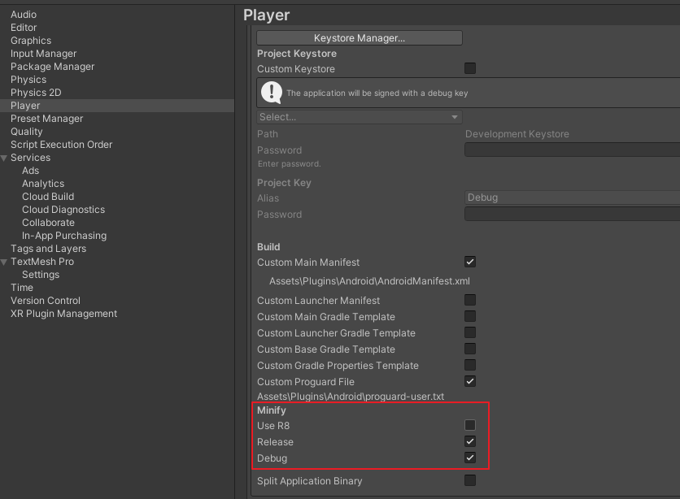This screenshot has width=680, height=499.
Task: Uncheck Custom Main Manifest
Action: point(470,262)
